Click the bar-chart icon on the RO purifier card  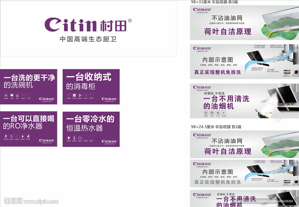click(28, 136)
